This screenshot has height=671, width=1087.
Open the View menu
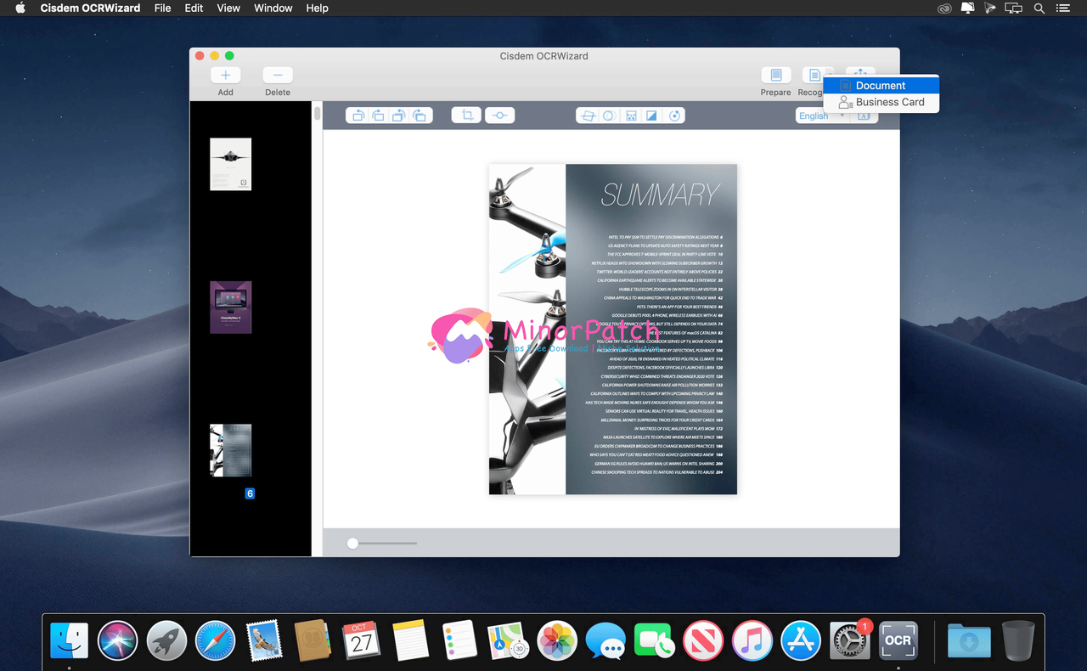[x=228, y=8]
